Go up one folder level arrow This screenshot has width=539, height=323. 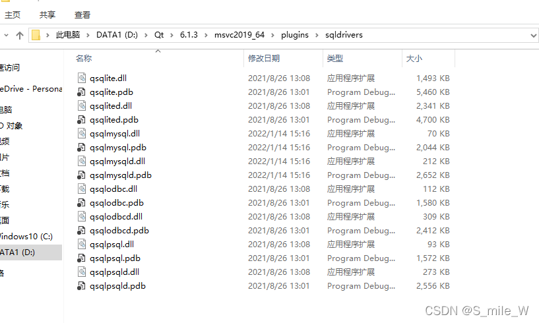[x=20, y=35]
